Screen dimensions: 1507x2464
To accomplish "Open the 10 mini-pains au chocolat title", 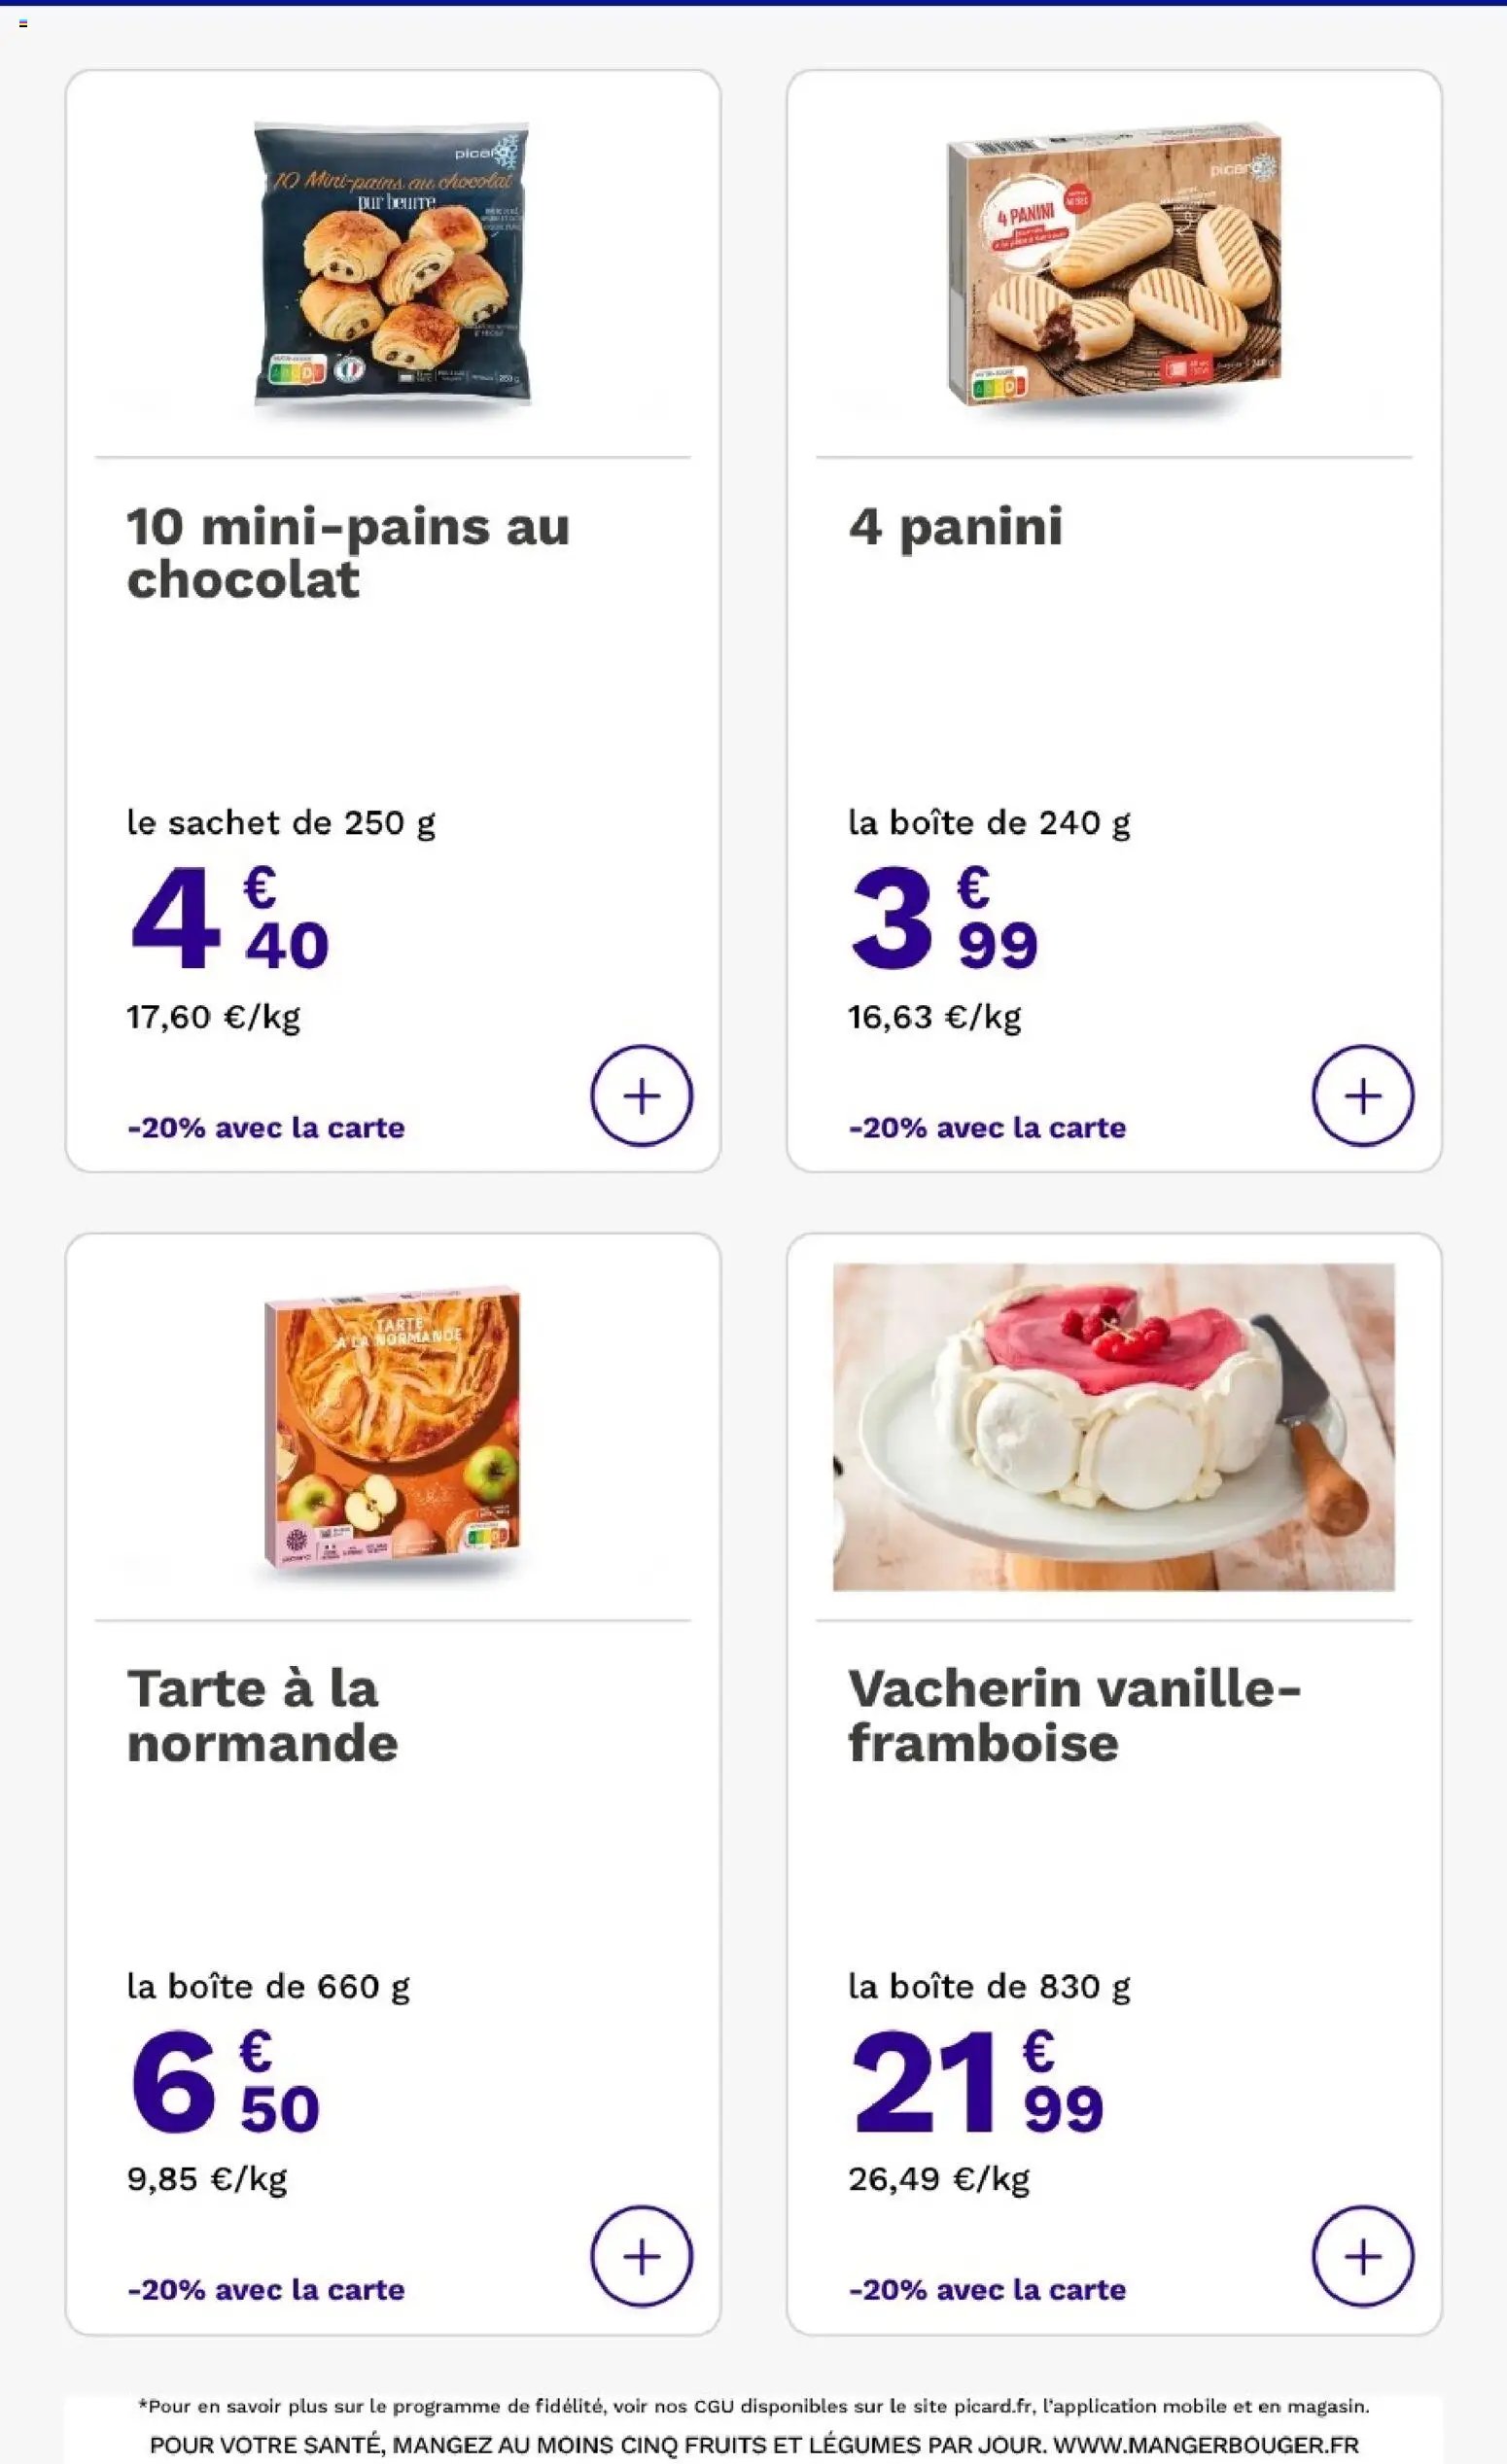I will (x=348, y=553).
